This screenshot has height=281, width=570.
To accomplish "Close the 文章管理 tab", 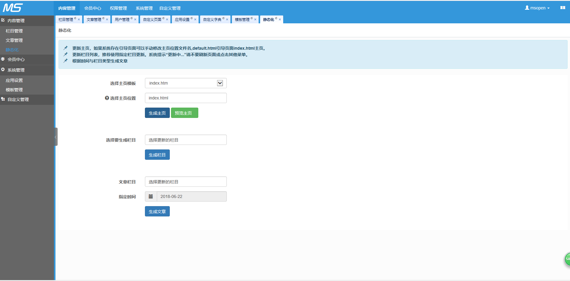I will click(x=107, y=19).
